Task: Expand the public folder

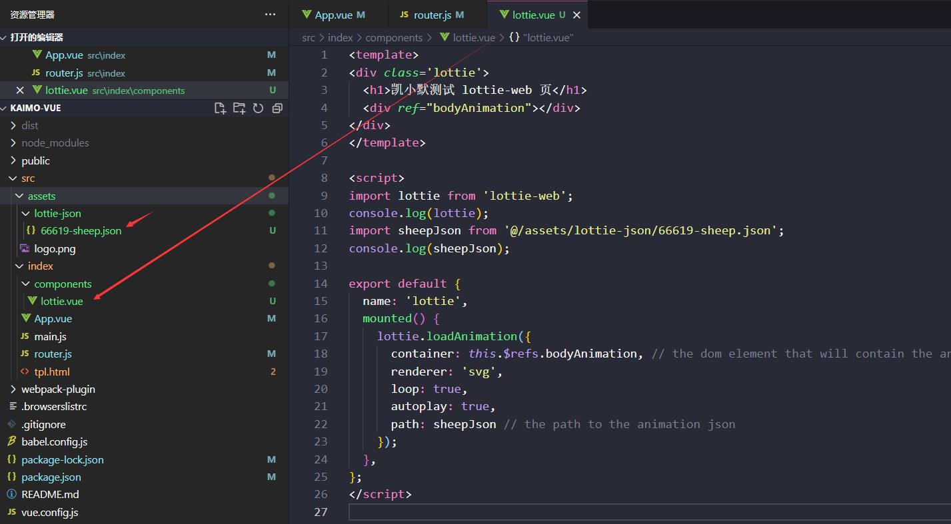Action: point(144,160)
